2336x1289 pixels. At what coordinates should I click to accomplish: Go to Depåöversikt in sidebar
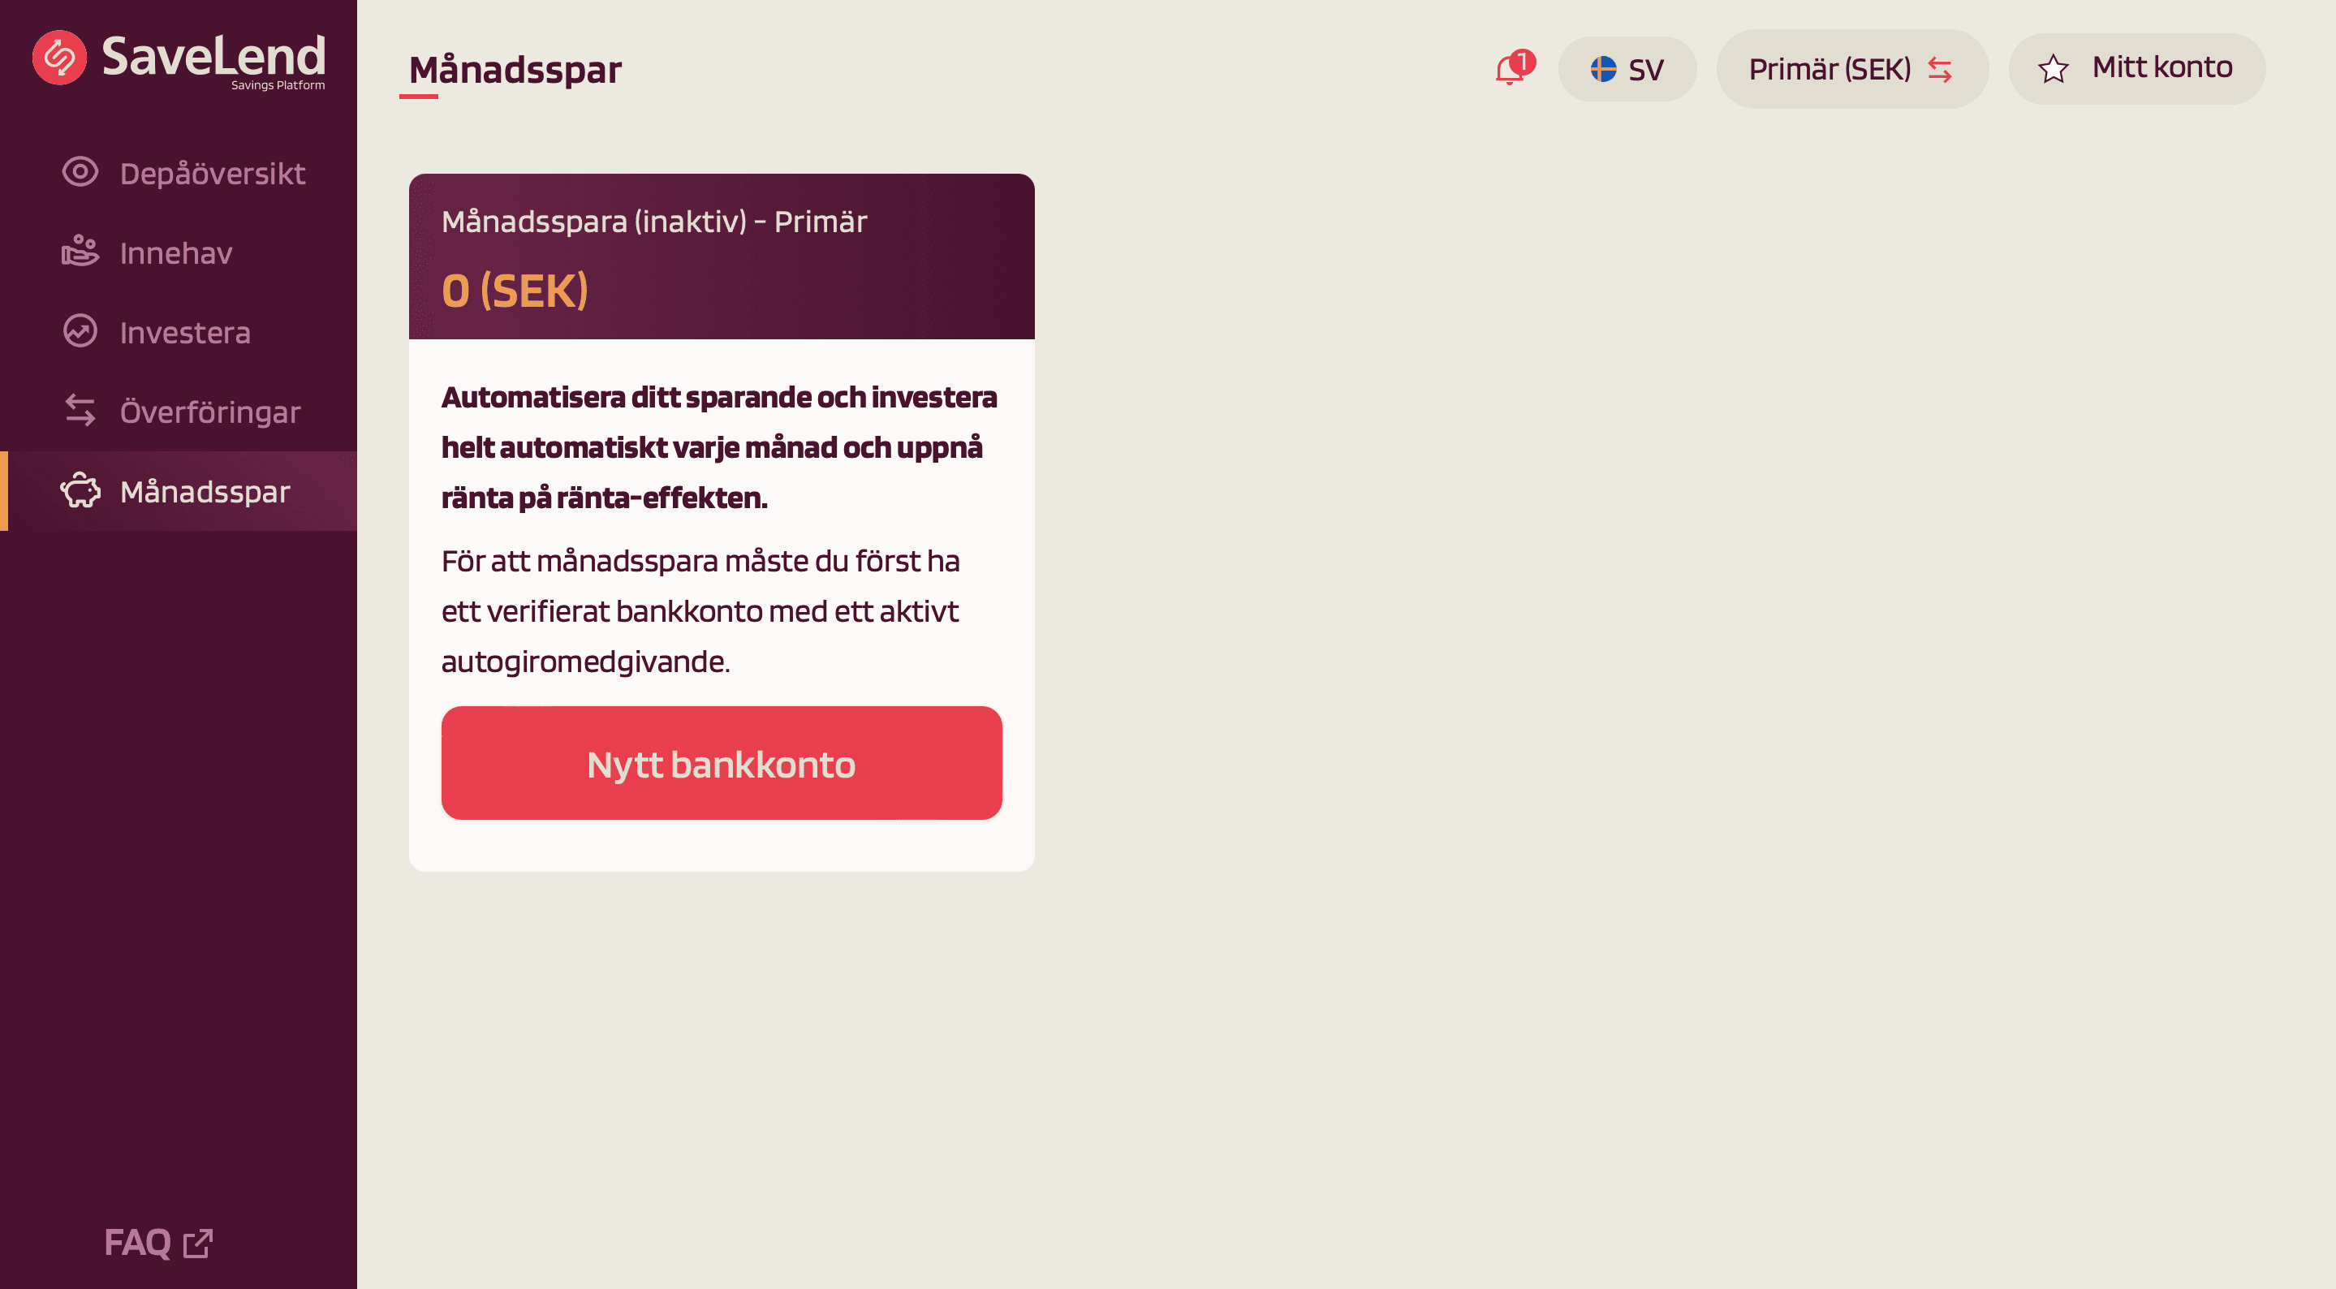(212, 173)
